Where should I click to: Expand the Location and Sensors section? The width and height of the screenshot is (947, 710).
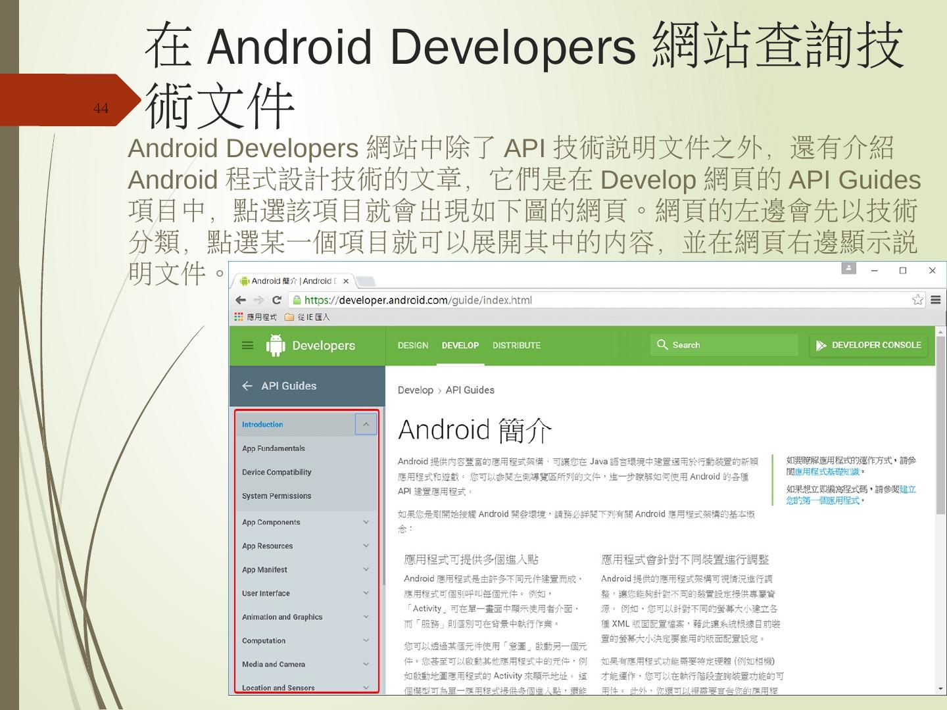pos(366,688)
